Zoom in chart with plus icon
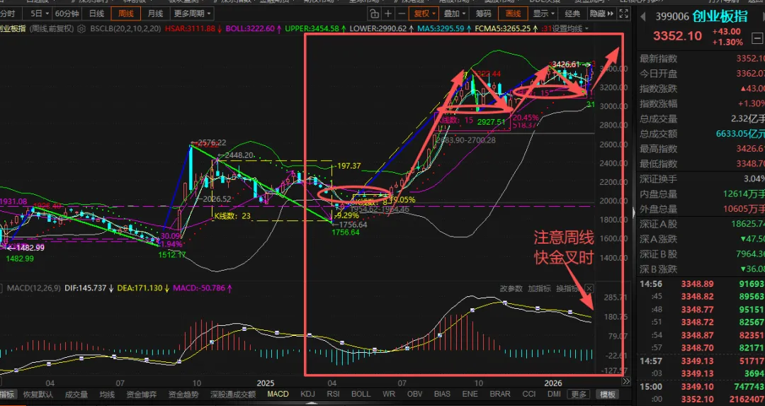Screen dimensions: 765x406 388,13
